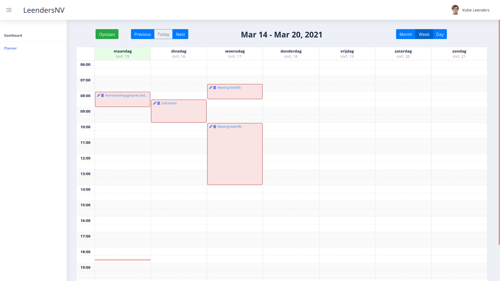Open Planner link in sidebar
This screenshot has height=281, width=500.
coord(10,48)
